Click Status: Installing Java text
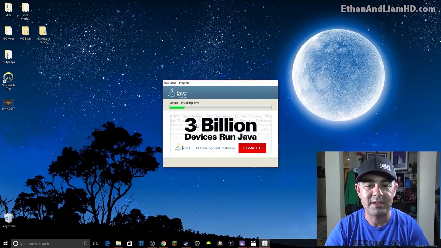Image resolution: width=441 pixels, height=248 pixels. (x=184, y=103)
